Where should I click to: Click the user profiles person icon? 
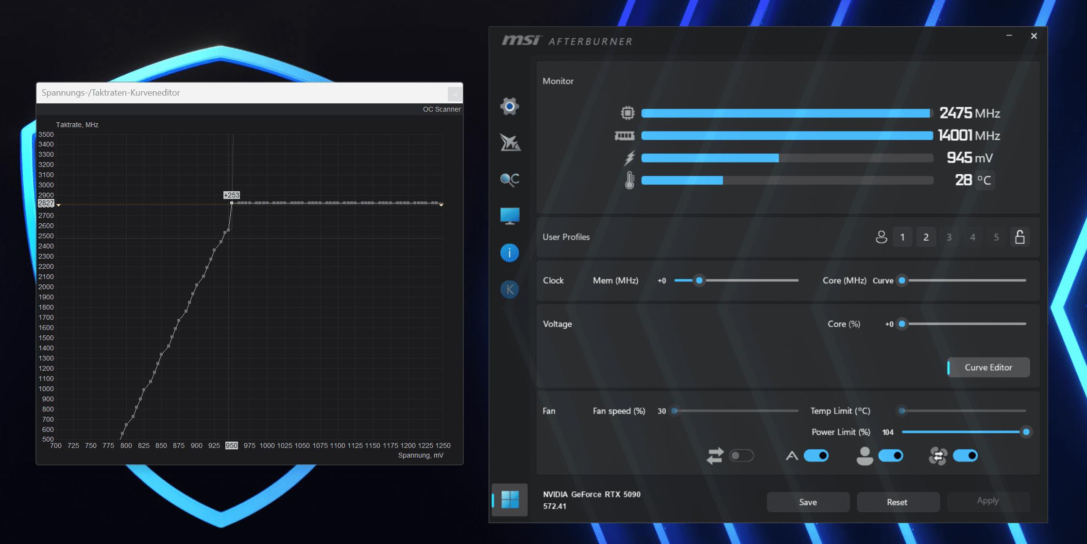tap(881, 237)
